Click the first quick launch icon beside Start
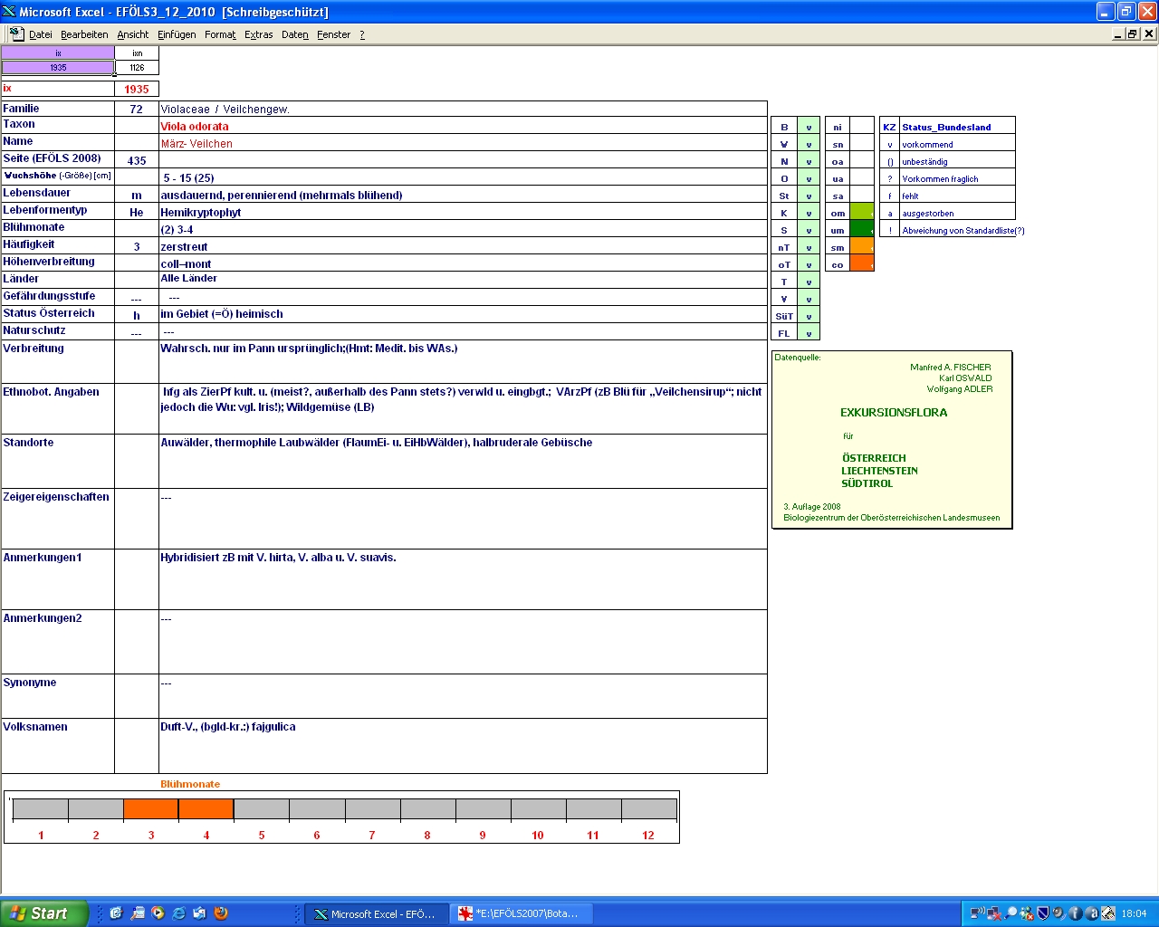 116,913
